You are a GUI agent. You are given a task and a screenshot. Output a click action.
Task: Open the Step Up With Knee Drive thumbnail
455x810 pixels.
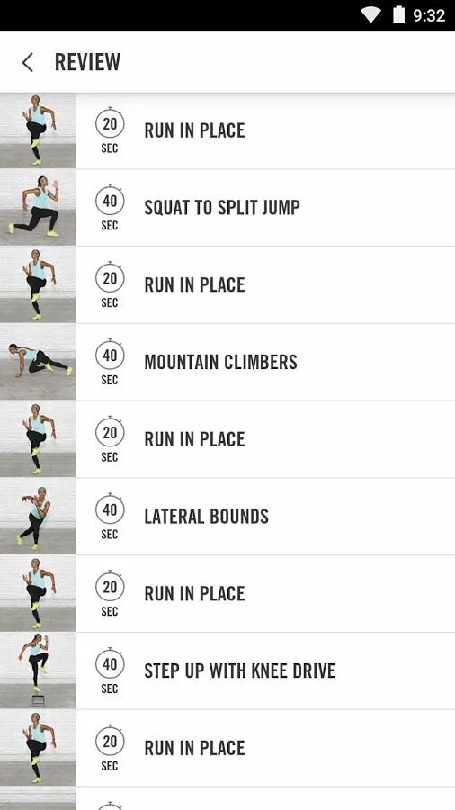click(x=38, y=670)
